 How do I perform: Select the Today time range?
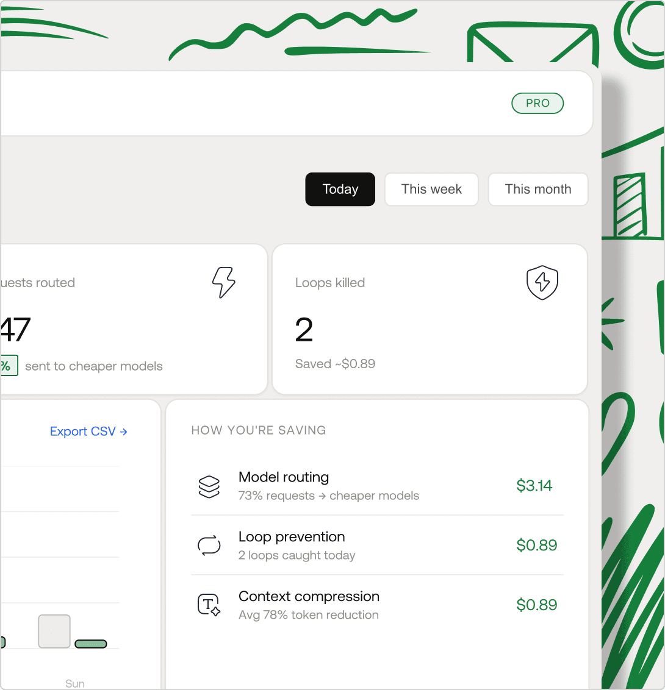340,190
